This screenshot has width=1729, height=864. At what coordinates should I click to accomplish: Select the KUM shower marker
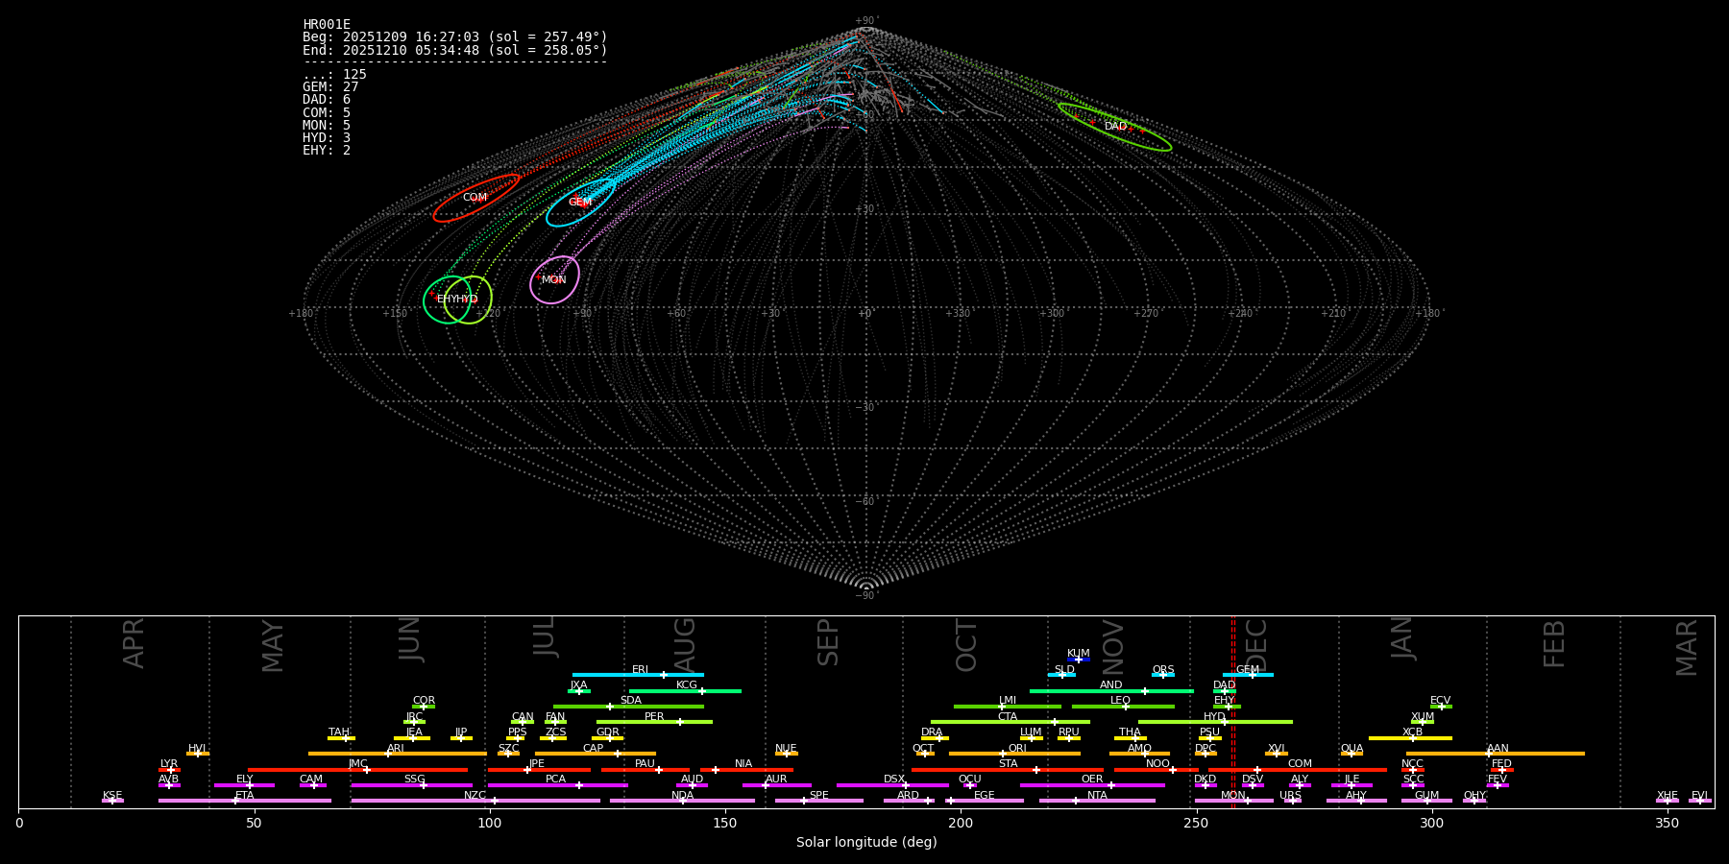coord(1079,660)
